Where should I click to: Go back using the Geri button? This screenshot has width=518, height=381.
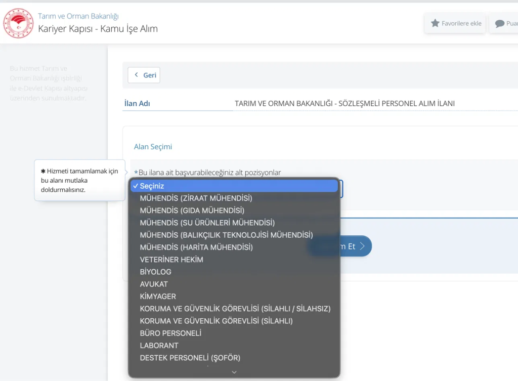[x=144, y=75]
